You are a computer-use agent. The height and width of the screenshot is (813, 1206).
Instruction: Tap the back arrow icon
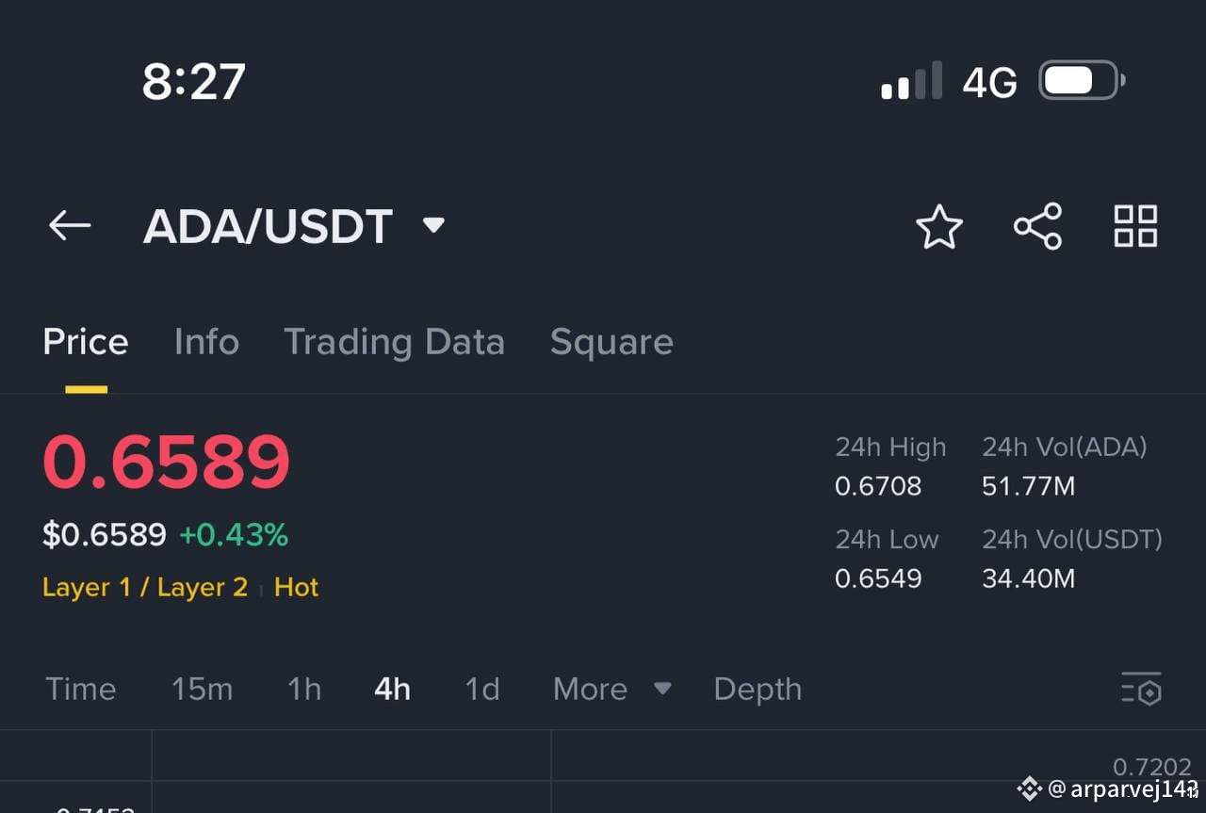click(x=70, y=226)
